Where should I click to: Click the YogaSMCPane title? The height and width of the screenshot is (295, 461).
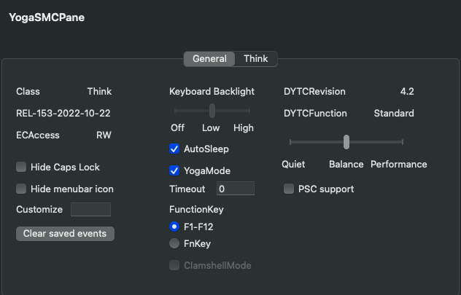click(47, 17)
